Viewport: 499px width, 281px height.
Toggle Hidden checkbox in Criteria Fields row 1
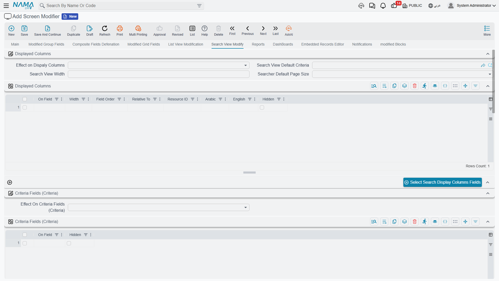click(69, 243)
